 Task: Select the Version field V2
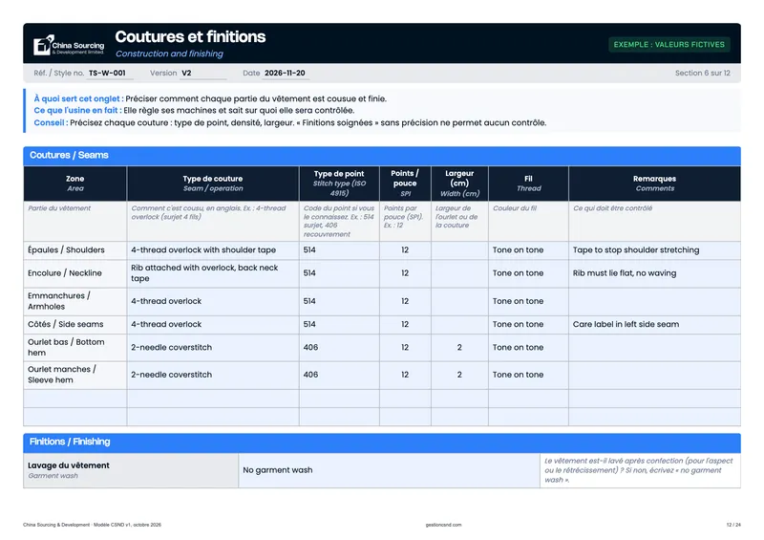point(203,74)
